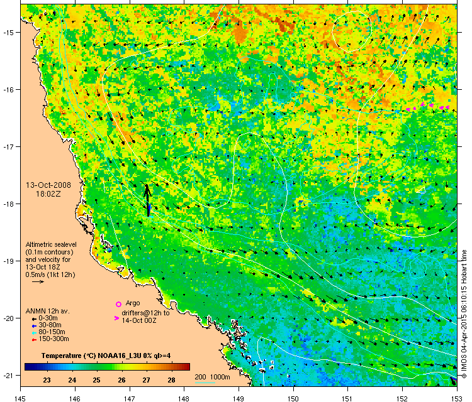Click the 0.5m/s velocity scale arrow
The height and width of the screenshot is (402, 472).
[x=38, y=281]
